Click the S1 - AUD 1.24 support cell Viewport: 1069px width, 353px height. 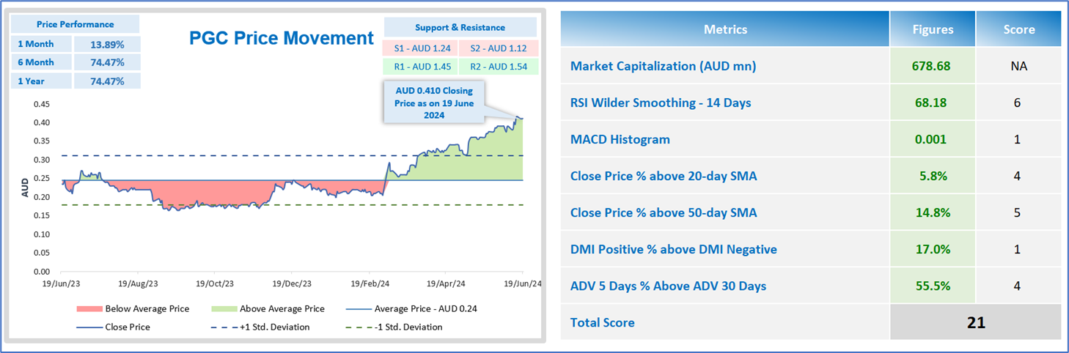pos(421,48)
